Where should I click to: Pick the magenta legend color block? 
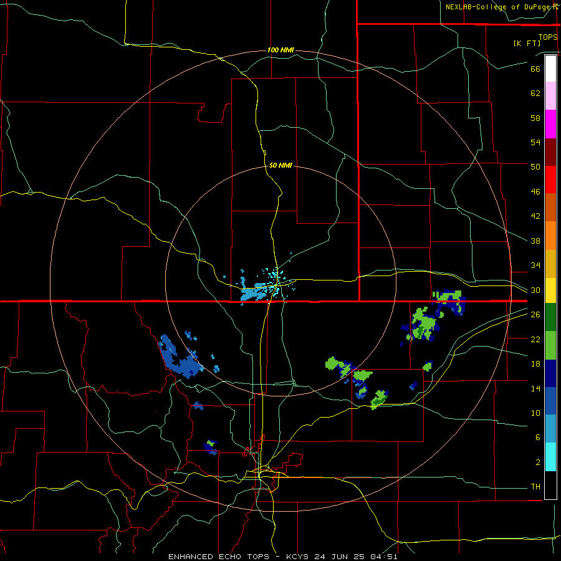(x=550, y=124)
